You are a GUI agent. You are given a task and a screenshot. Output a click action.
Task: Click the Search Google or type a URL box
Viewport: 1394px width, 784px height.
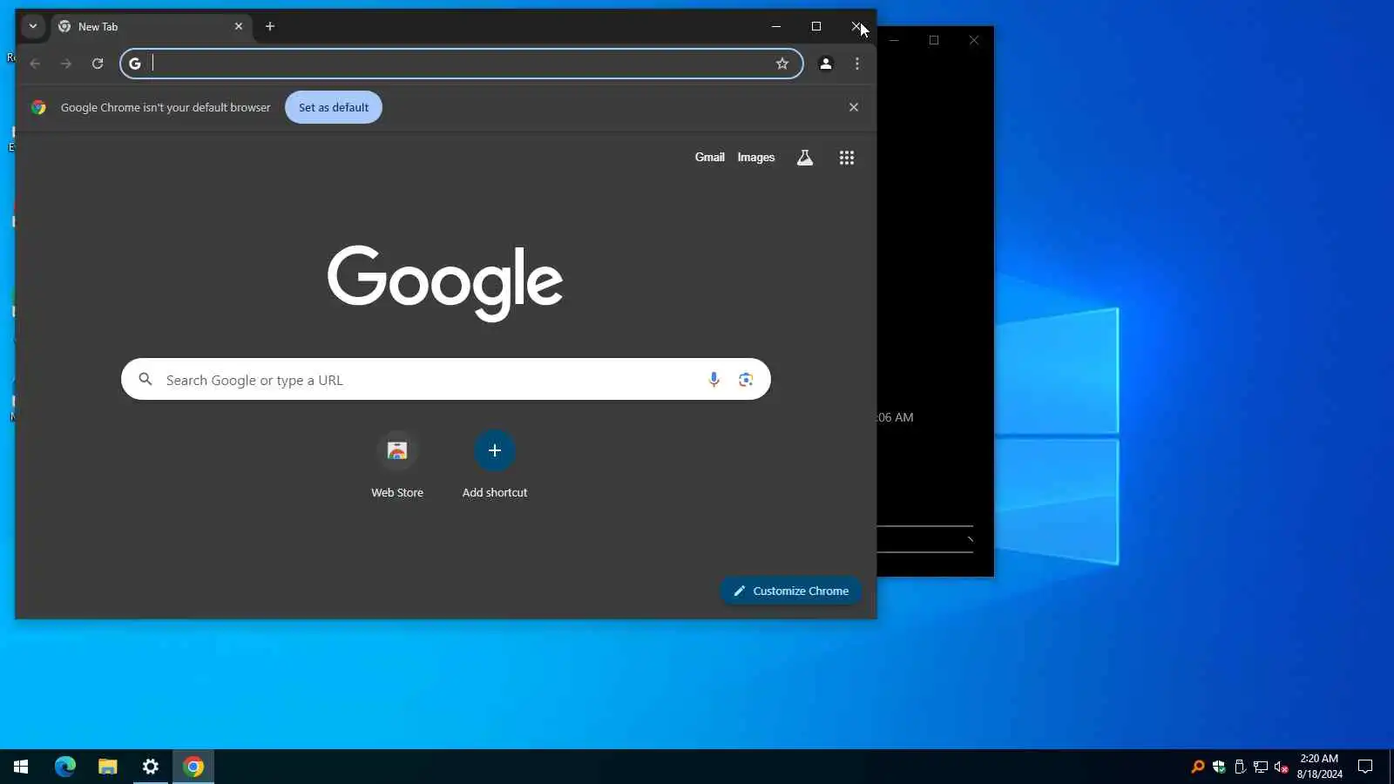tap(446, 380)
